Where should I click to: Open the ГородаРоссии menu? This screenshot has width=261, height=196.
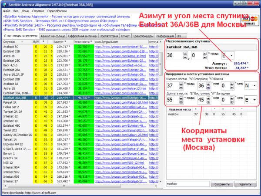click(x=57, y=10)
